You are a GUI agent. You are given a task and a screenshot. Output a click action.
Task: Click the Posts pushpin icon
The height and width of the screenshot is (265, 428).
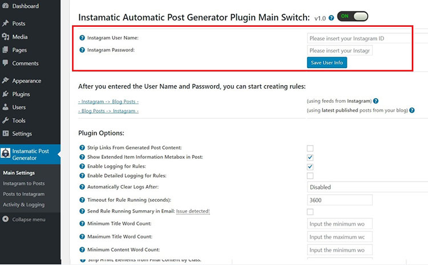point(6,23)
